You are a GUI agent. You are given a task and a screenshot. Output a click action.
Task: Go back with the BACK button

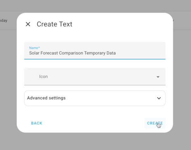(x=37, y=123)
